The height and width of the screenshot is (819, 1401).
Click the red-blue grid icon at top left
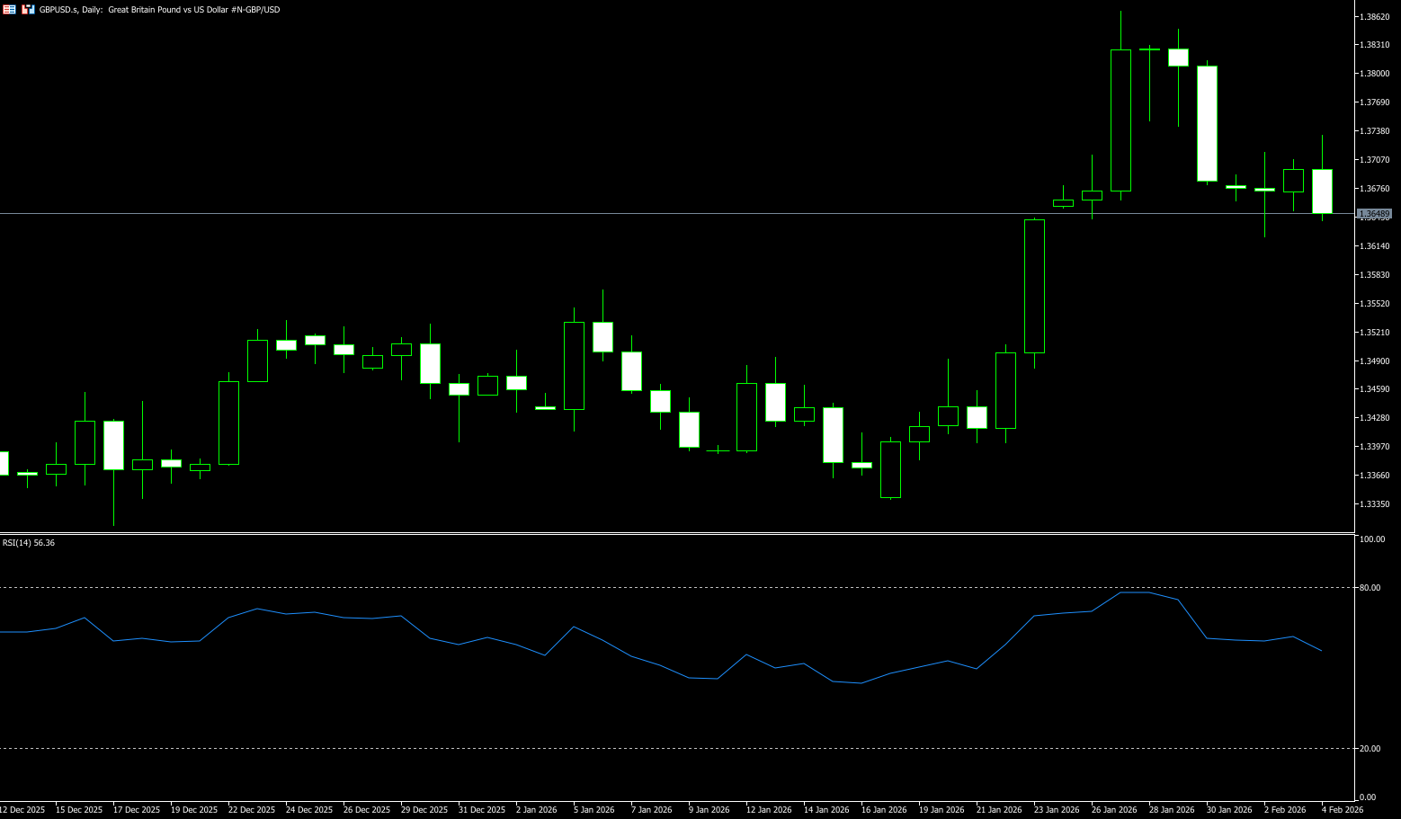coord(9,9)
